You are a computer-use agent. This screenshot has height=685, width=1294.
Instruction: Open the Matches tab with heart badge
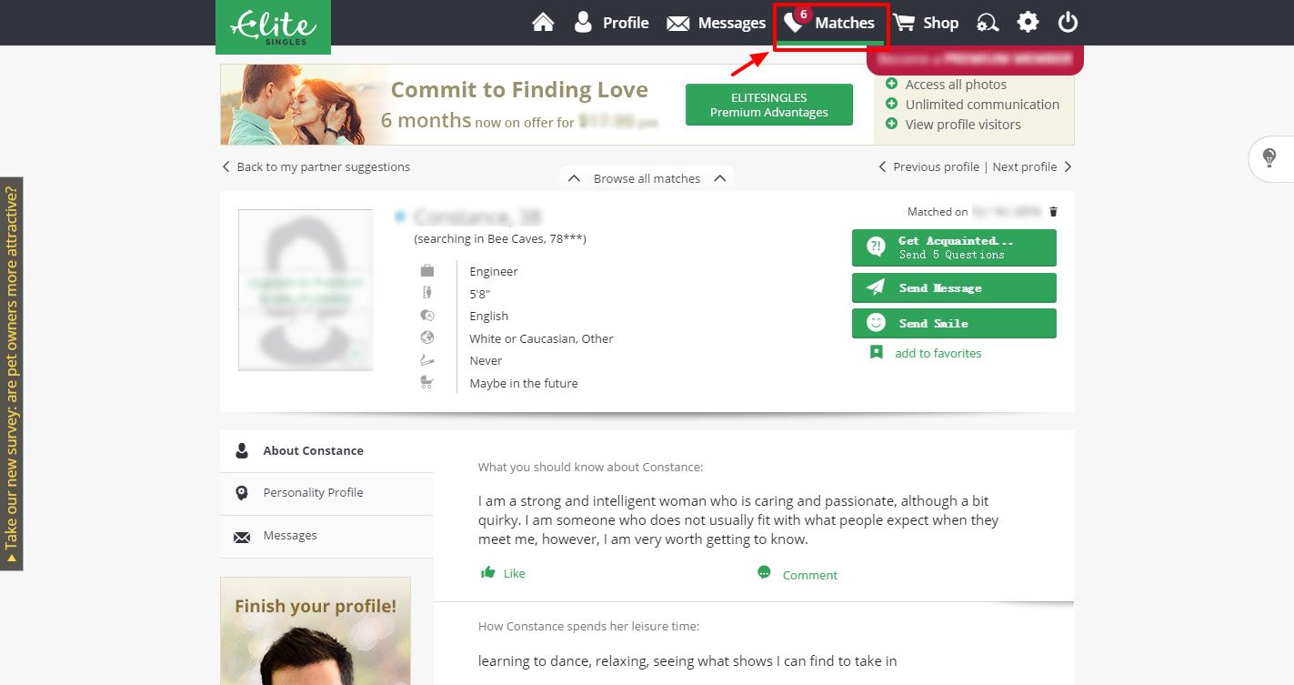[830, 25]
